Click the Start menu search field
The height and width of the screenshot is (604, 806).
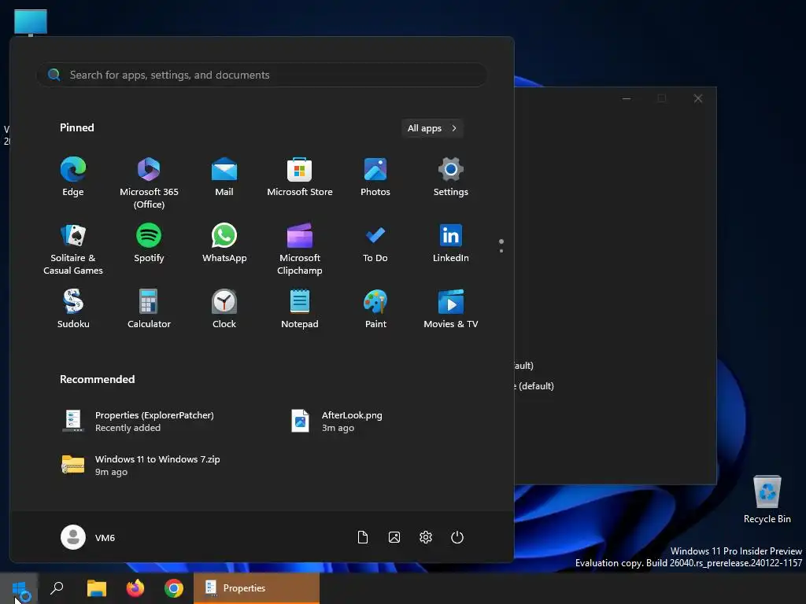tap(261, 75)
